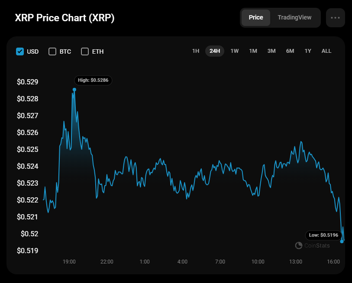Uncheck the USD currency checkbox
The image size is (352, 283).
tap(20, 51)
